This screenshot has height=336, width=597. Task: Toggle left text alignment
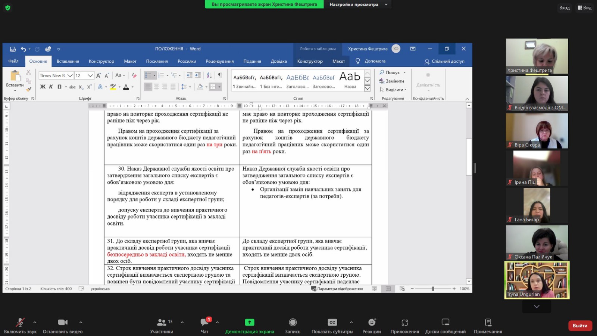coord(148,87)
